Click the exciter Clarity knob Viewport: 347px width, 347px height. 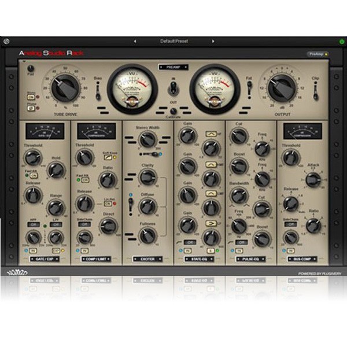pyautogui.click(x=147, y=177)
